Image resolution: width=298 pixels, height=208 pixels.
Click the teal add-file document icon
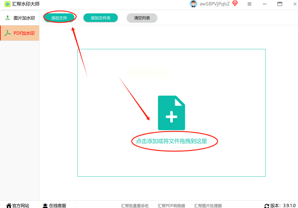coord(171,113)
